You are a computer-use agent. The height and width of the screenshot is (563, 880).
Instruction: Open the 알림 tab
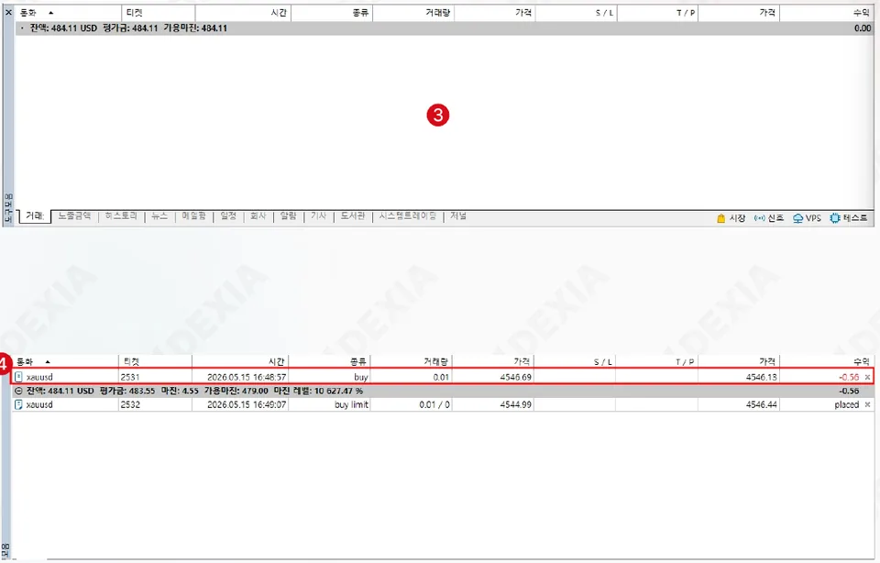tap(289, 216)
